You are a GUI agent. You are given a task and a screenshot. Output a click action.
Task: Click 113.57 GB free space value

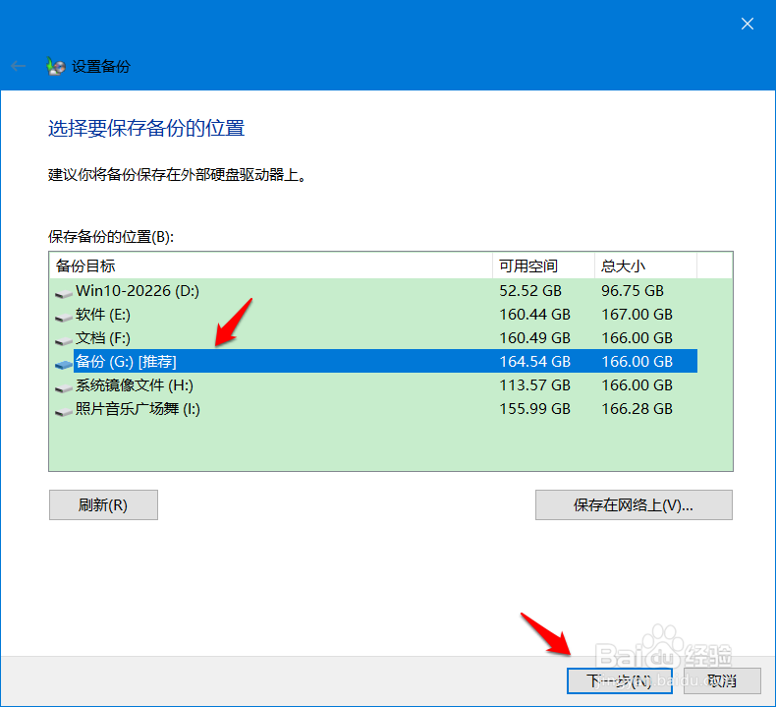pyautogui.click(x=534, y=385)
